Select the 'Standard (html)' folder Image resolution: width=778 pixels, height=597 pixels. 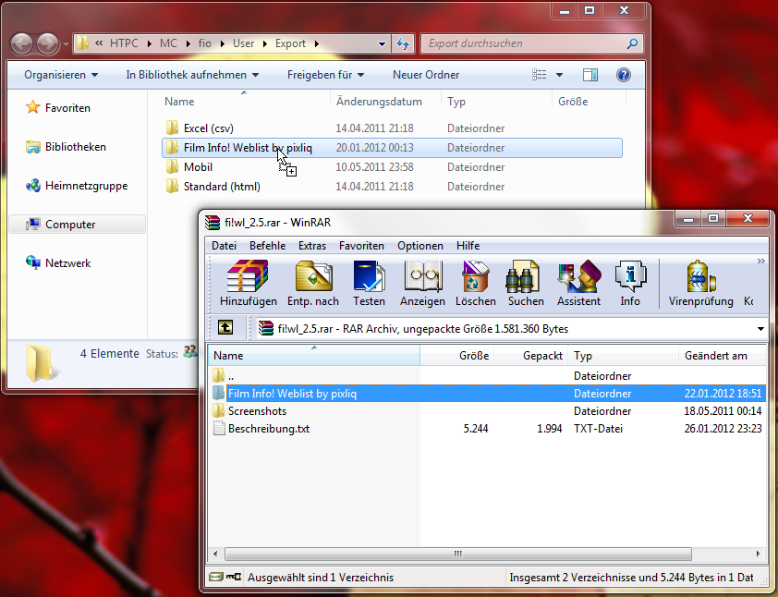tap(392, 187)
